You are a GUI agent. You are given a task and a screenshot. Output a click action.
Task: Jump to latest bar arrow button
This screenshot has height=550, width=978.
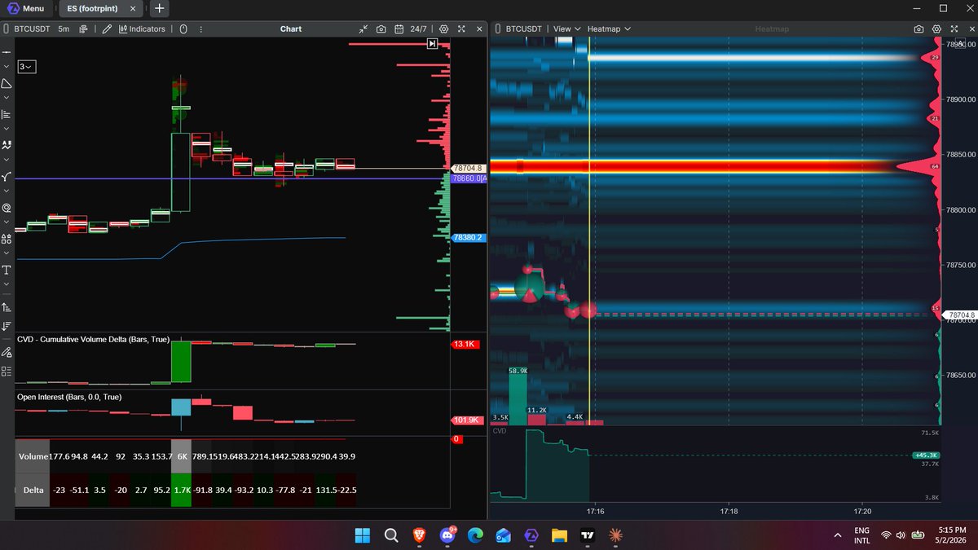pyautogui.click(x=433, y=44)
